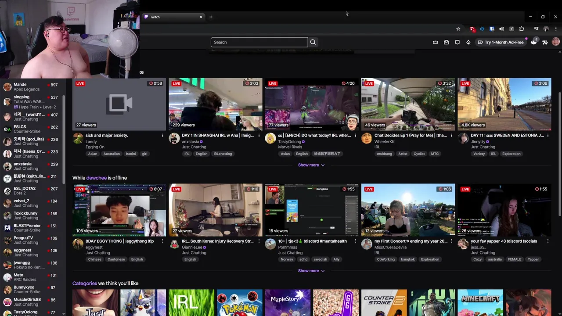562x316 pixels.
Task: Click the Categories heading link
Action: pyautogui.click(x=85, y=284)
